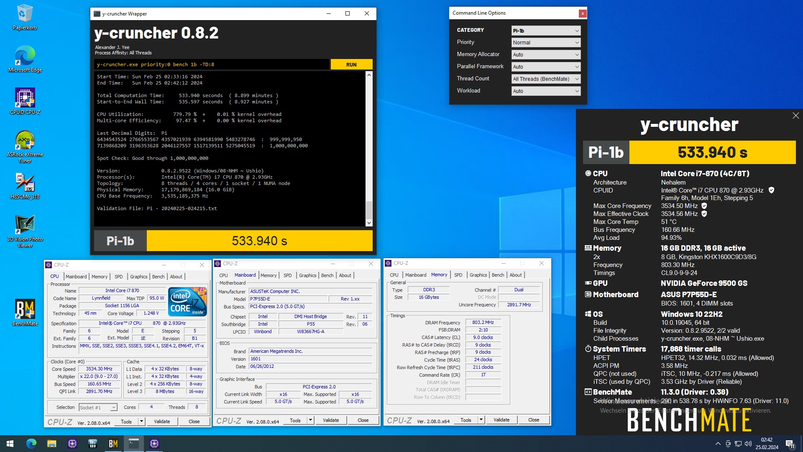The width and height of the screenshot is (803, 452).
Task: Click the Pi-1b 533.940 s result bar in wrapper
Action: coord(233,241)
